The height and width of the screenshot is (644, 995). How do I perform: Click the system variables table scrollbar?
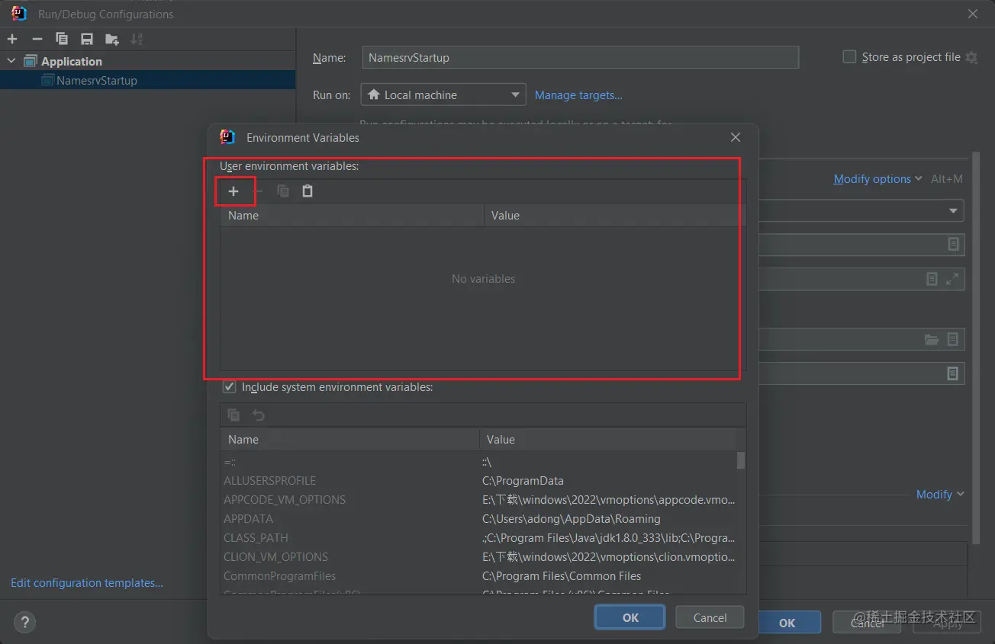pos(741,460)
